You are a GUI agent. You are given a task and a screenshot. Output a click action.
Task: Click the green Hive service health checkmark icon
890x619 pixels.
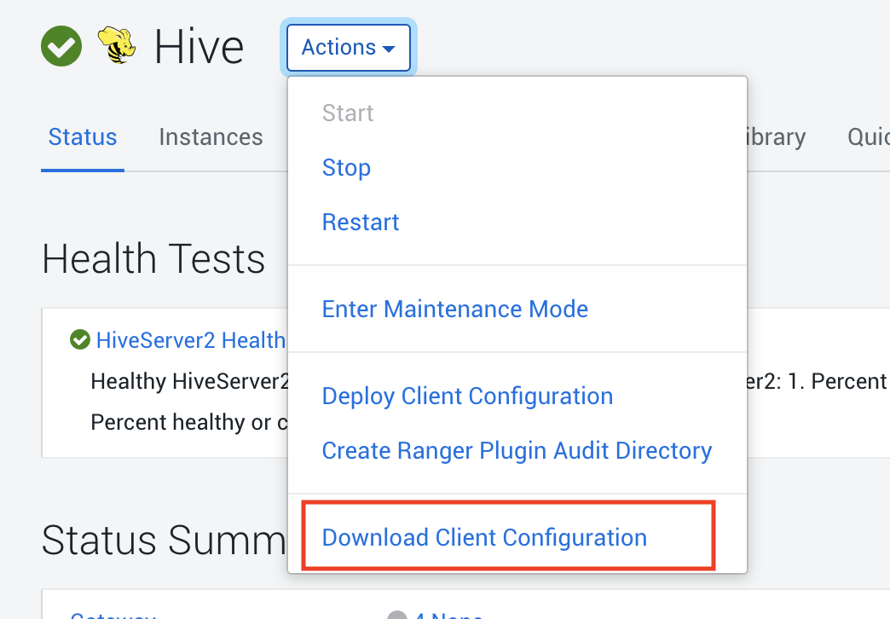point(61,46)
